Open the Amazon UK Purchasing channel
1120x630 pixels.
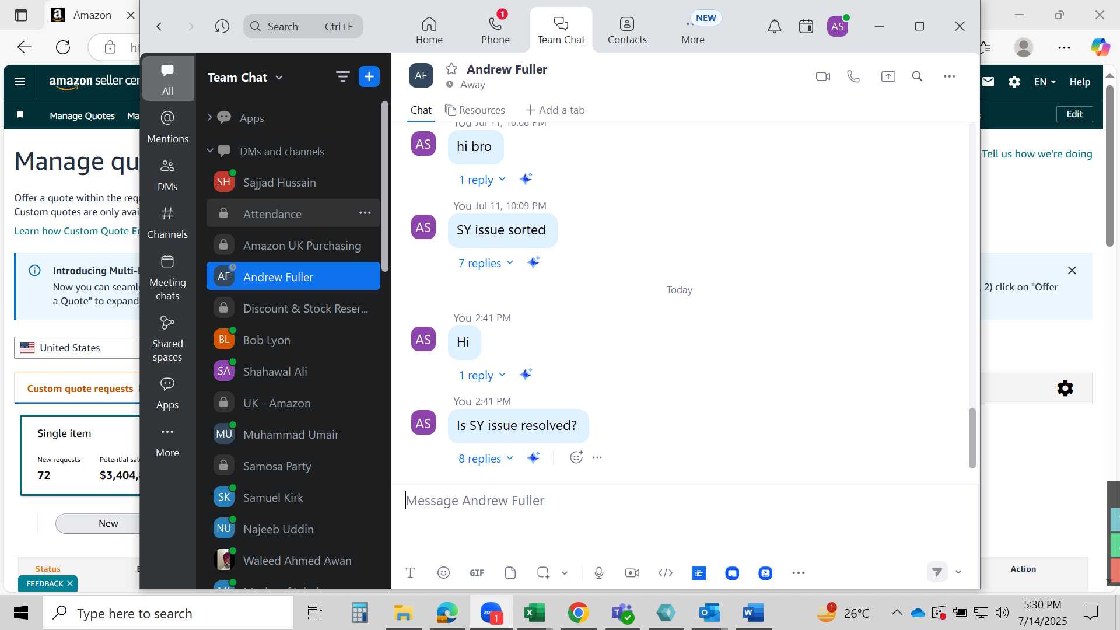click(293, 245)
